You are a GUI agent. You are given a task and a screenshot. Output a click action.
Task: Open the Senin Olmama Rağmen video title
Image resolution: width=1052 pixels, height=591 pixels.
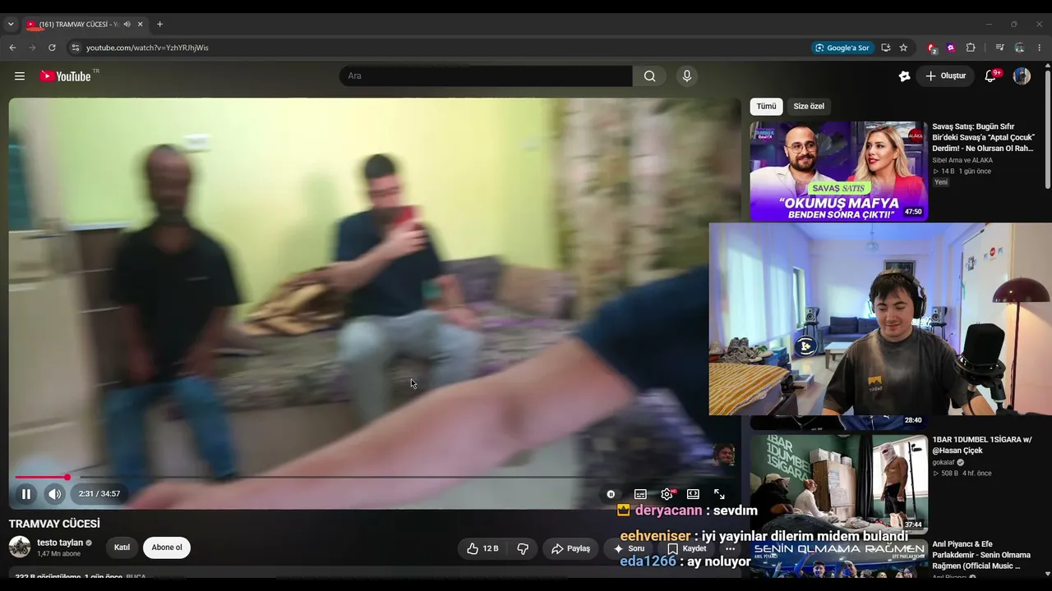point(980,555)
